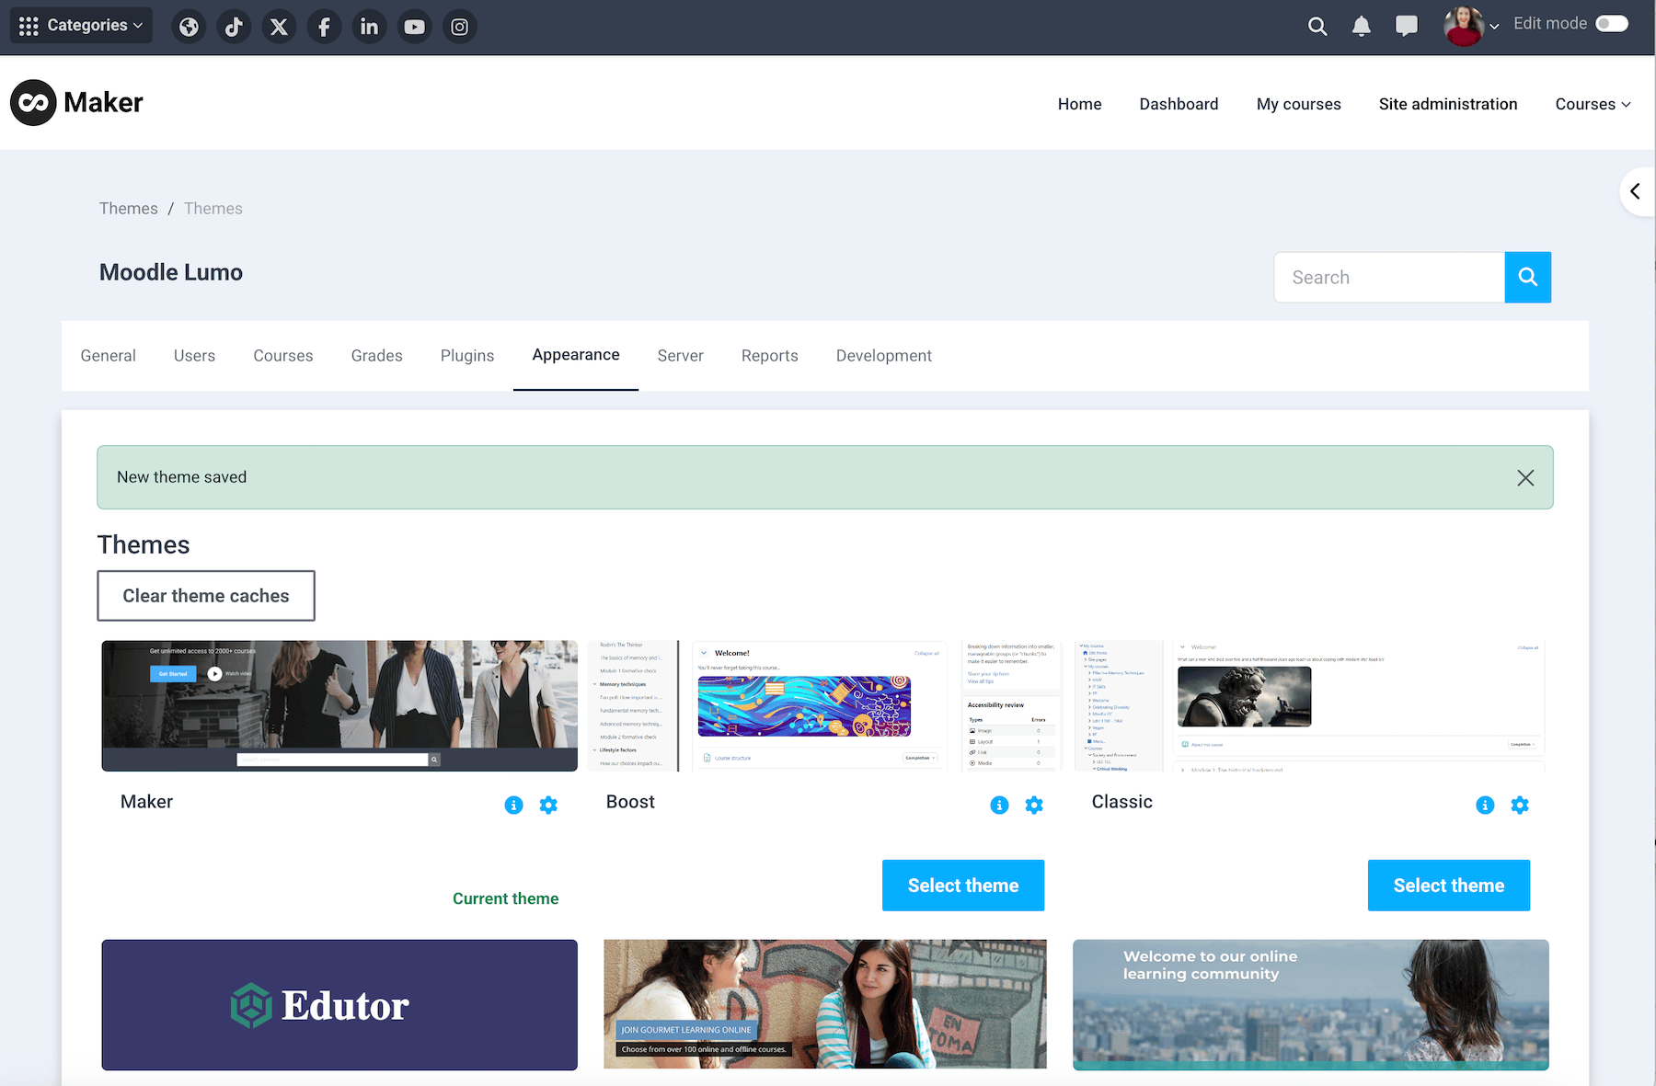The width and height of the screenshot is (1656, 1086).
Task: Click the Clear theme caches button
Action: point(206,595)
